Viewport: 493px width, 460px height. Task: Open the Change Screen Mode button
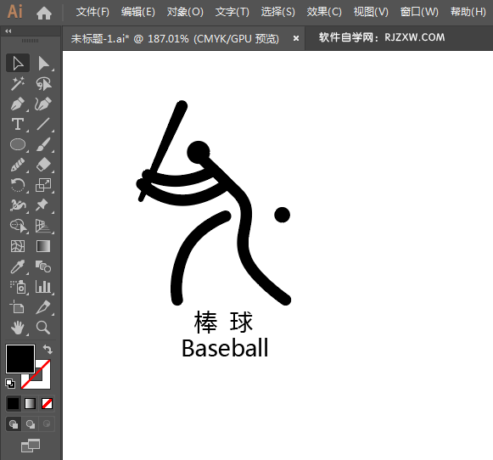pos(31,446)
